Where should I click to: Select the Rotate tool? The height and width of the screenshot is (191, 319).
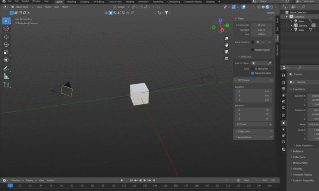click(6, 45)
